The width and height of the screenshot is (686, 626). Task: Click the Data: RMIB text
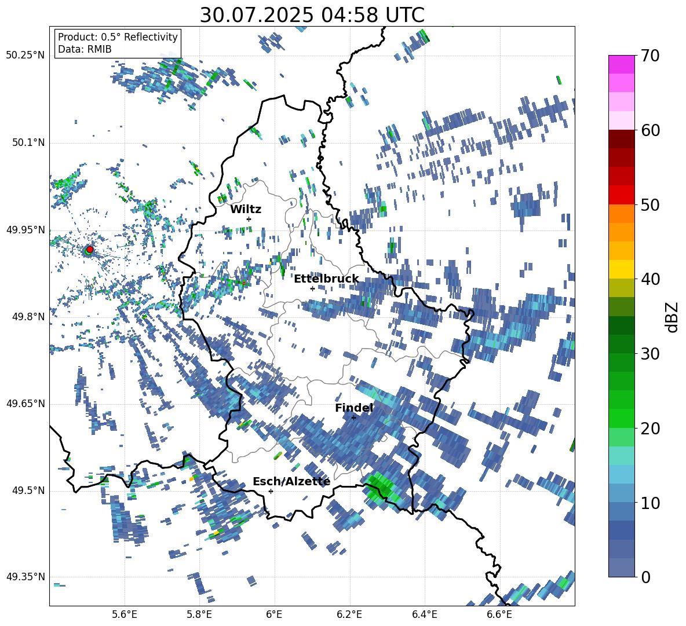click(85, 49)
